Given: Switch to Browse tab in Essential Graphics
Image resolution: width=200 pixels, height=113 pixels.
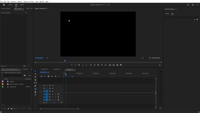Looking at the screenshot, I should [x=167, y=13].
